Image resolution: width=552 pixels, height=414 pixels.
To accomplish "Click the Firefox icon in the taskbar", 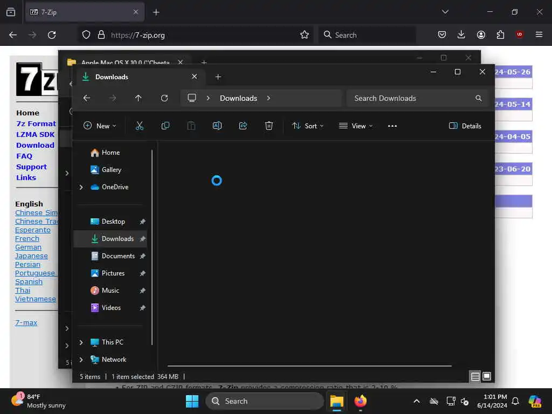I will 360,401.
